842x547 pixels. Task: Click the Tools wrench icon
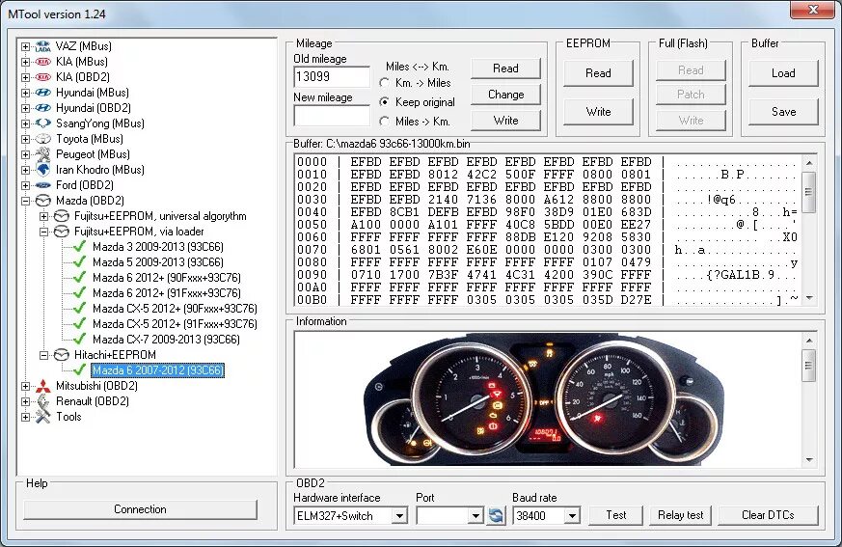(x=43, y=417)
